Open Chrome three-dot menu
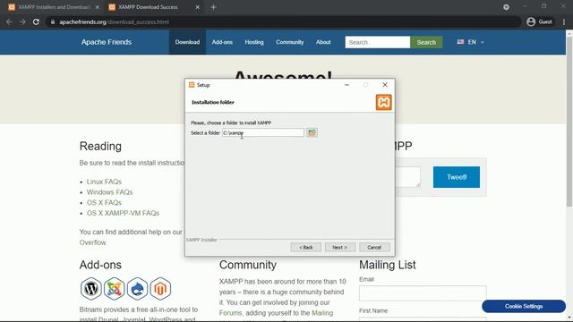Image resolution: width=573 pixels, height=322 pixels. coord(564,21)
